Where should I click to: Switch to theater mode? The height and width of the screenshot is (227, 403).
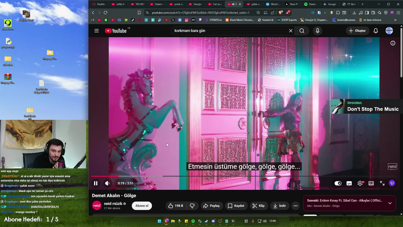[x=371, y=183]
